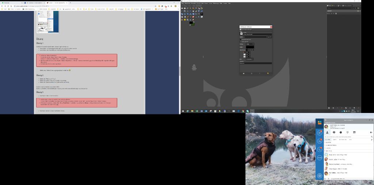
Task: Select the Paths tool in GIMP toolbox
Action: (x=202, y=8)
